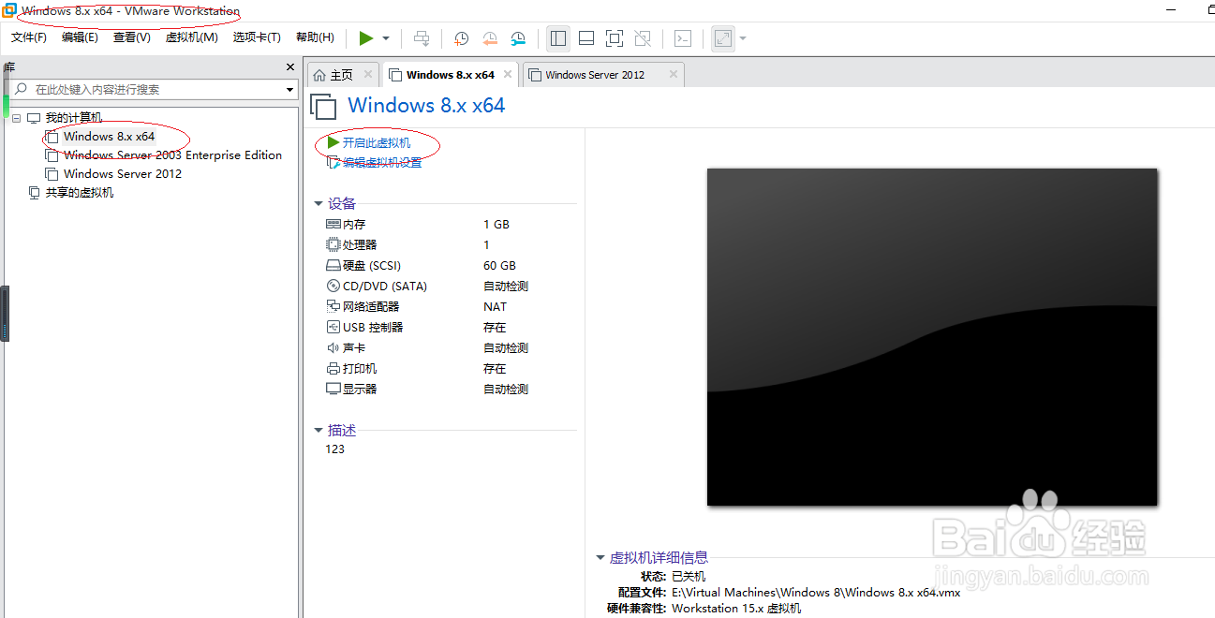The width and height of the screenshot is (1215, 618).
Task: Open the library search dropdown arrow
Action: [x=290, y=90]
